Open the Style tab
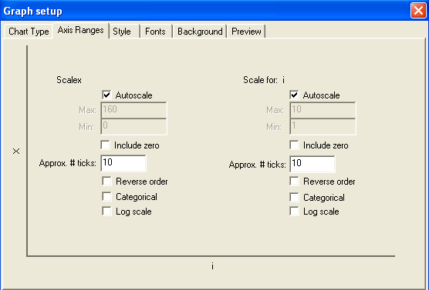The height and width of the screenshot is (290, 429). (x=124, y=32)
